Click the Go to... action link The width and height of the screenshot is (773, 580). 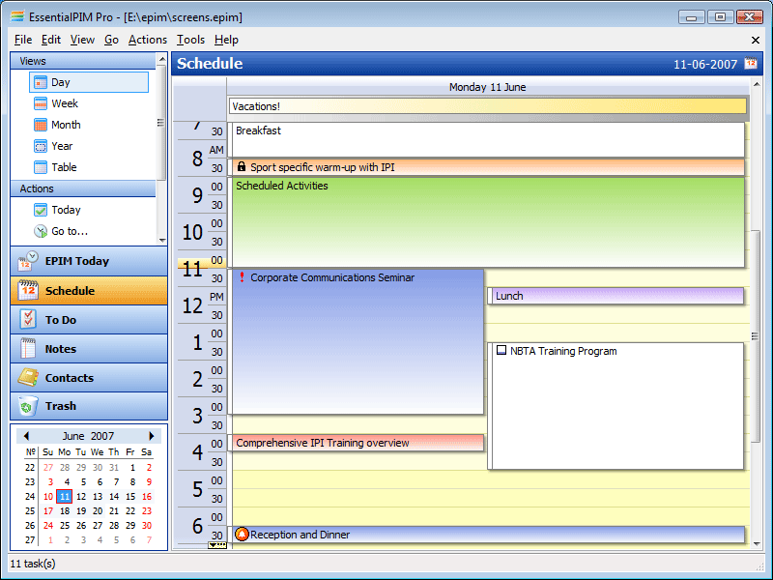coord(70,231)
